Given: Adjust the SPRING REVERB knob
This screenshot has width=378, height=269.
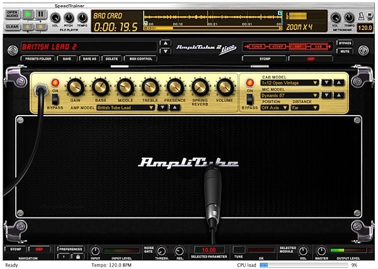Looking at the screenshot, I should click(x=200, y=87).
